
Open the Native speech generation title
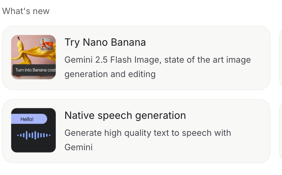(x=125, y=116)
